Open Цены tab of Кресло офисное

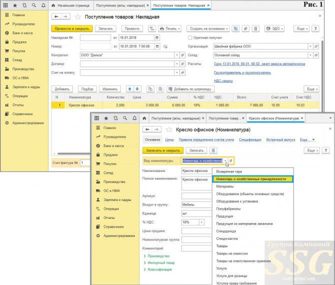pos(169,139)
